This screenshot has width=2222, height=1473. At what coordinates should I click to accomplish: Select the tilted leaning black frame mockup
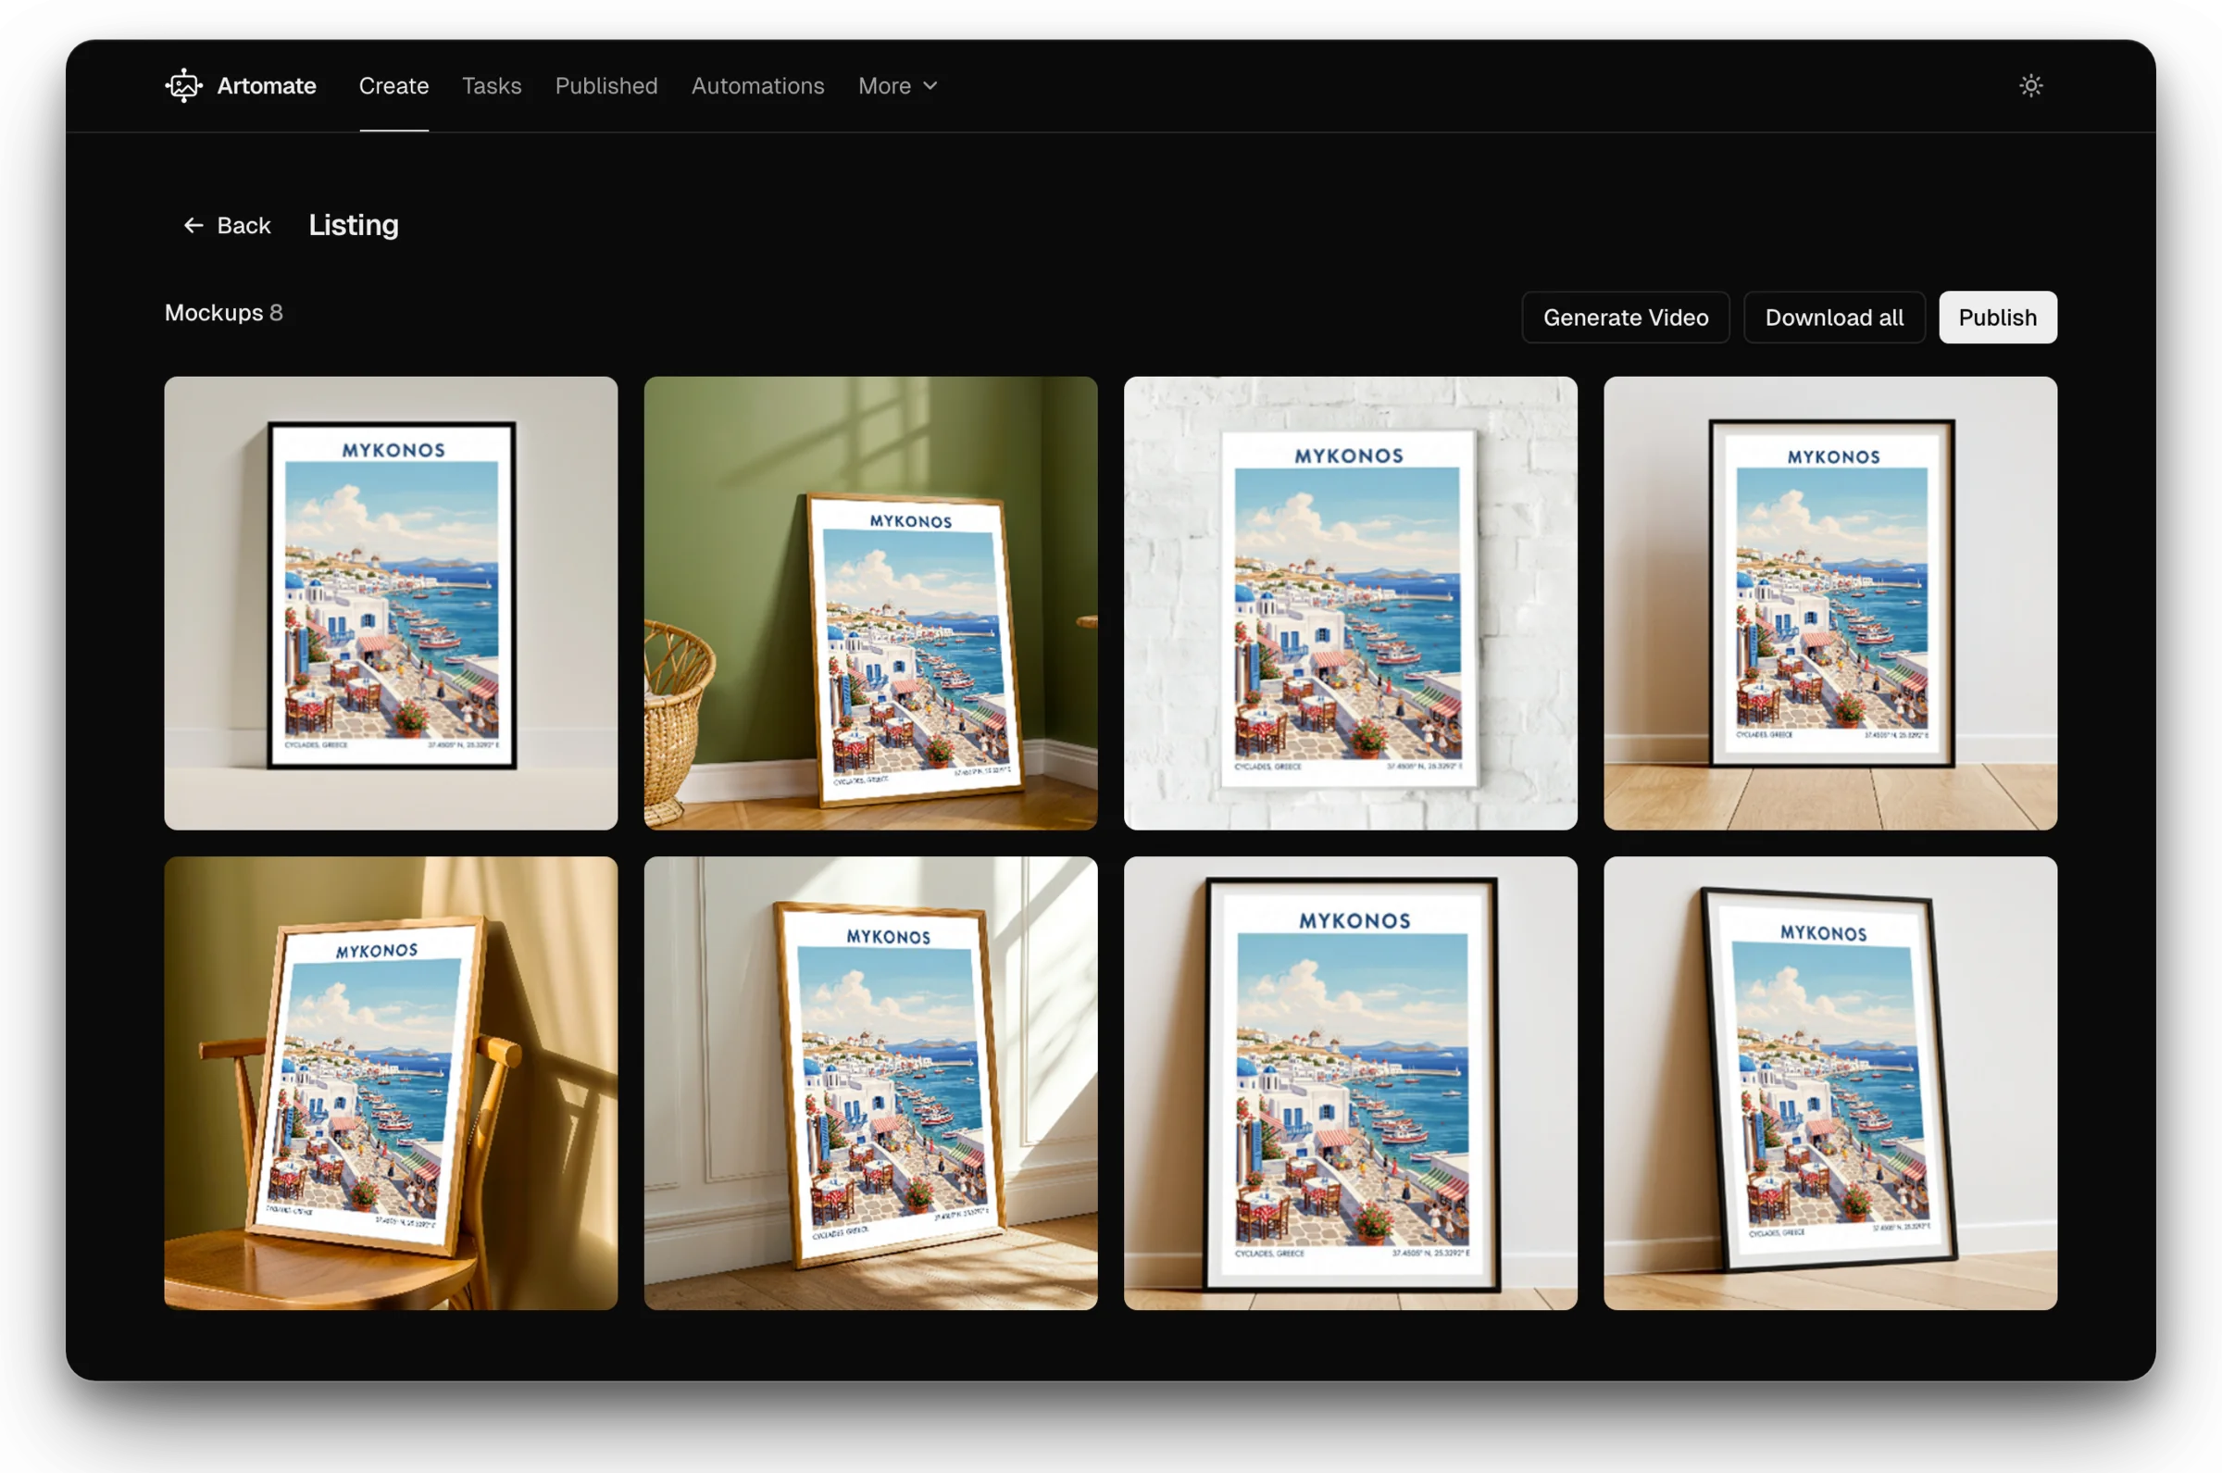[x=1829, y=1083]
